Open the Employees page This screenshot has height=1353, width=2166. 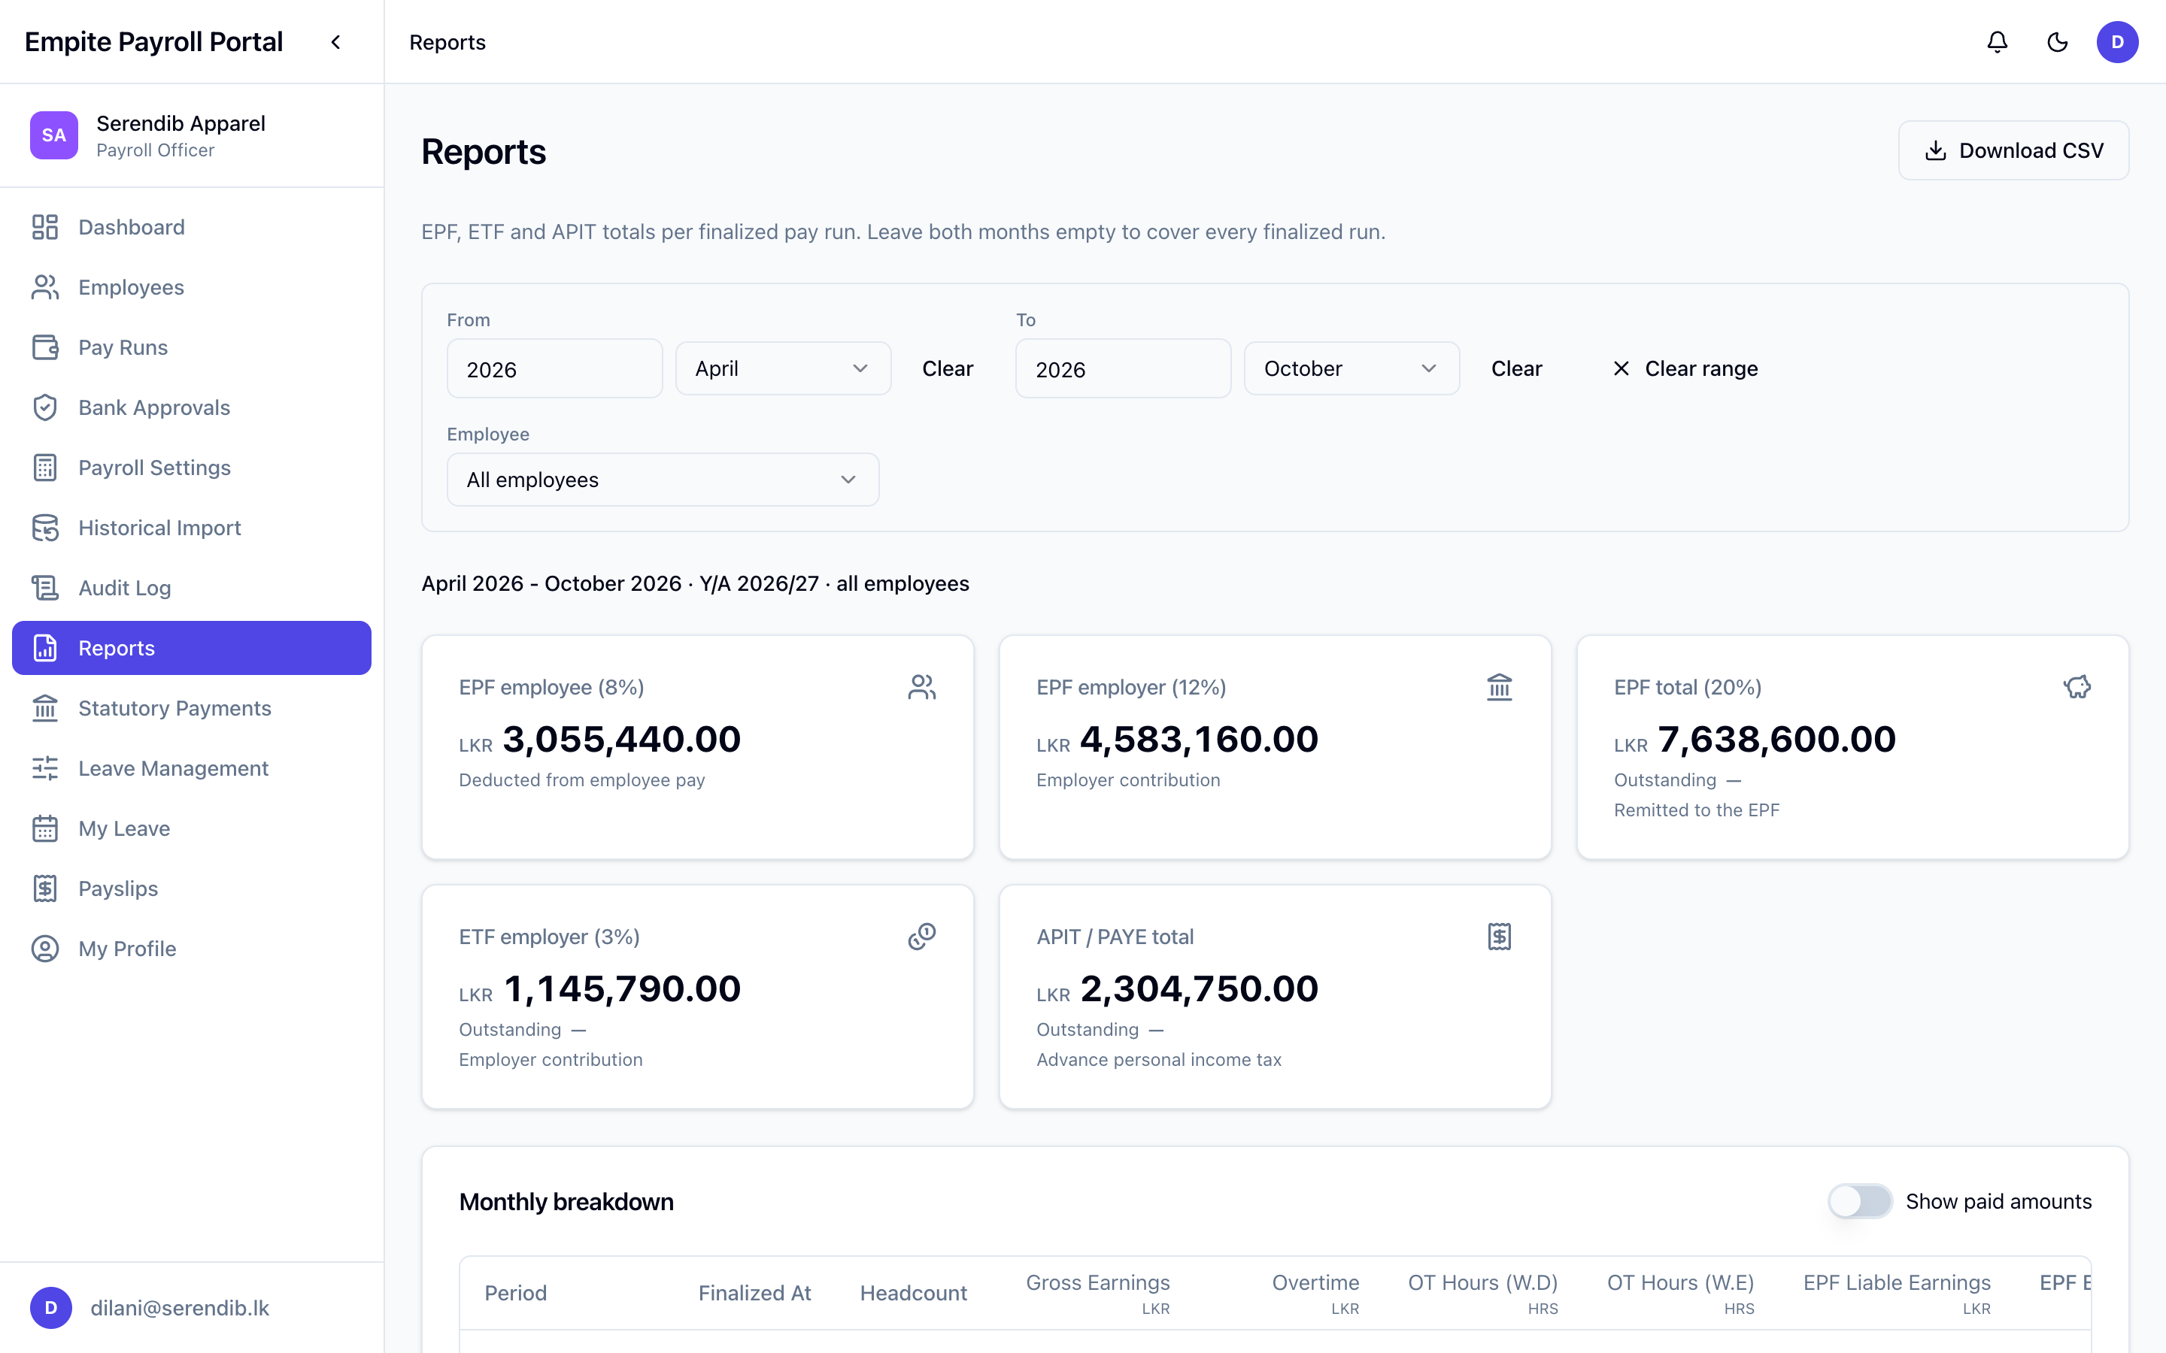coord(192,287)
